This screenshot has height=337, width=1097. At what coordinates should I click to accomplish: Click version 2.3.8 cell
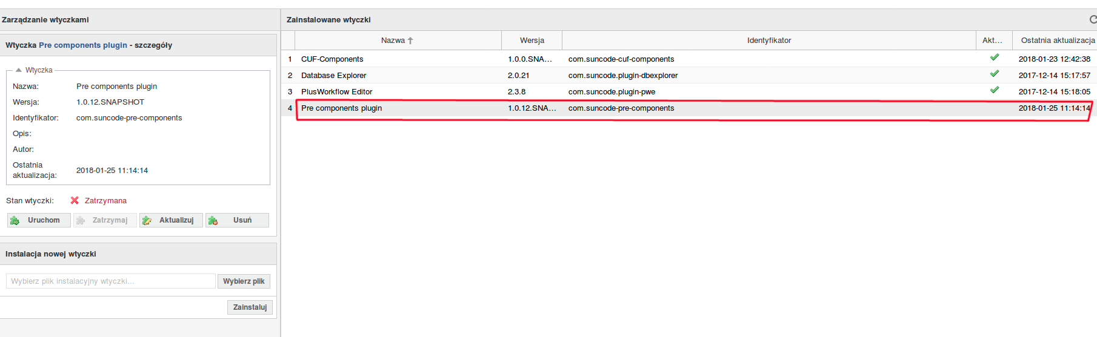(517, 92)
